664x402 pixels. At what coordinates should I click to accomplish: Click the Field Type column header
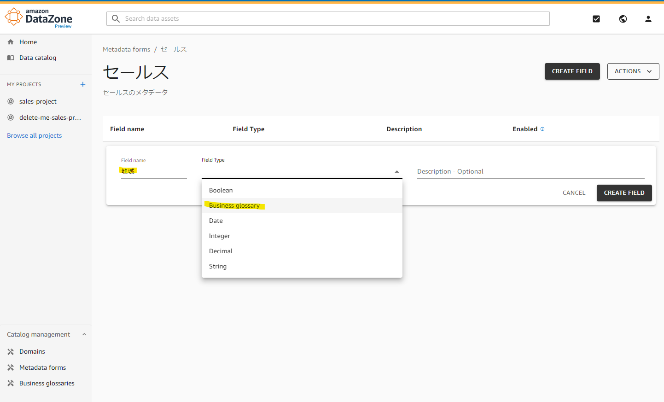click(x=249, y=129)
